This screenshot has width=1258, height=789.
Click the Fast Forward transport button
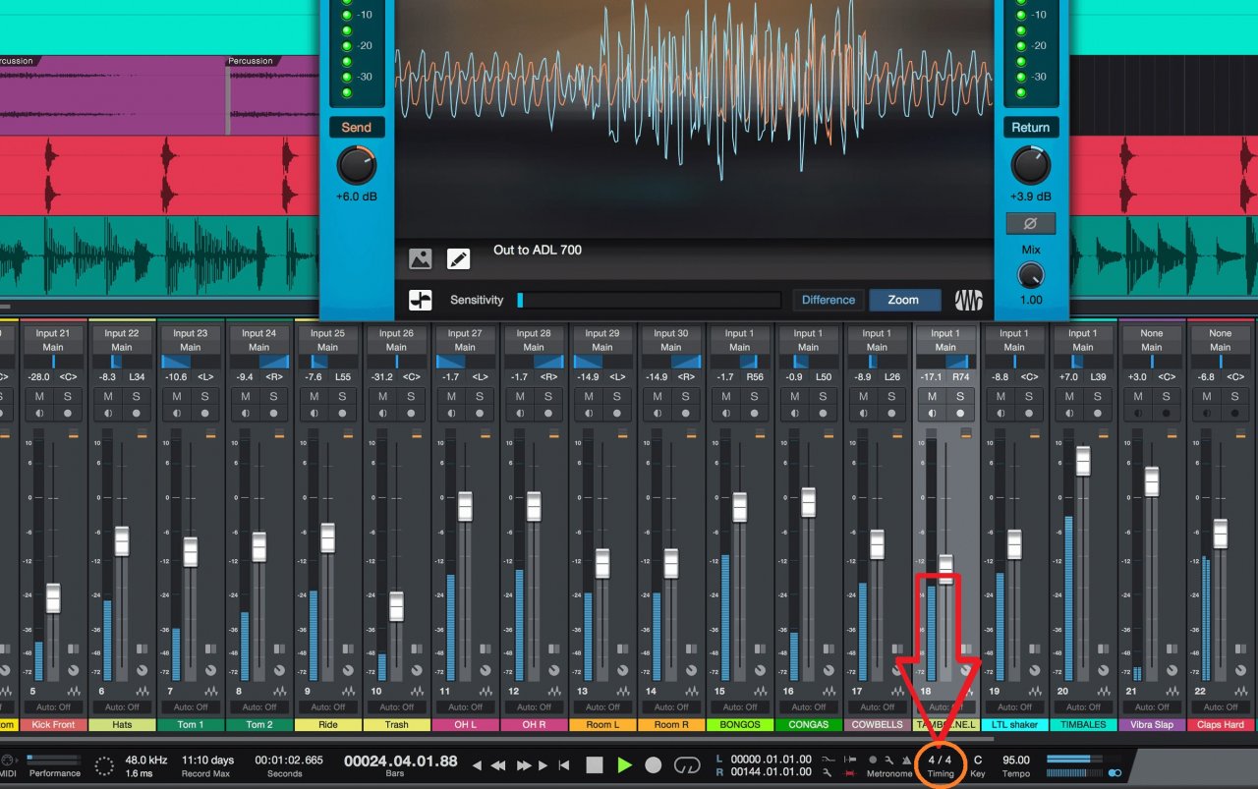pyautogui.click(x=524, y=764)
